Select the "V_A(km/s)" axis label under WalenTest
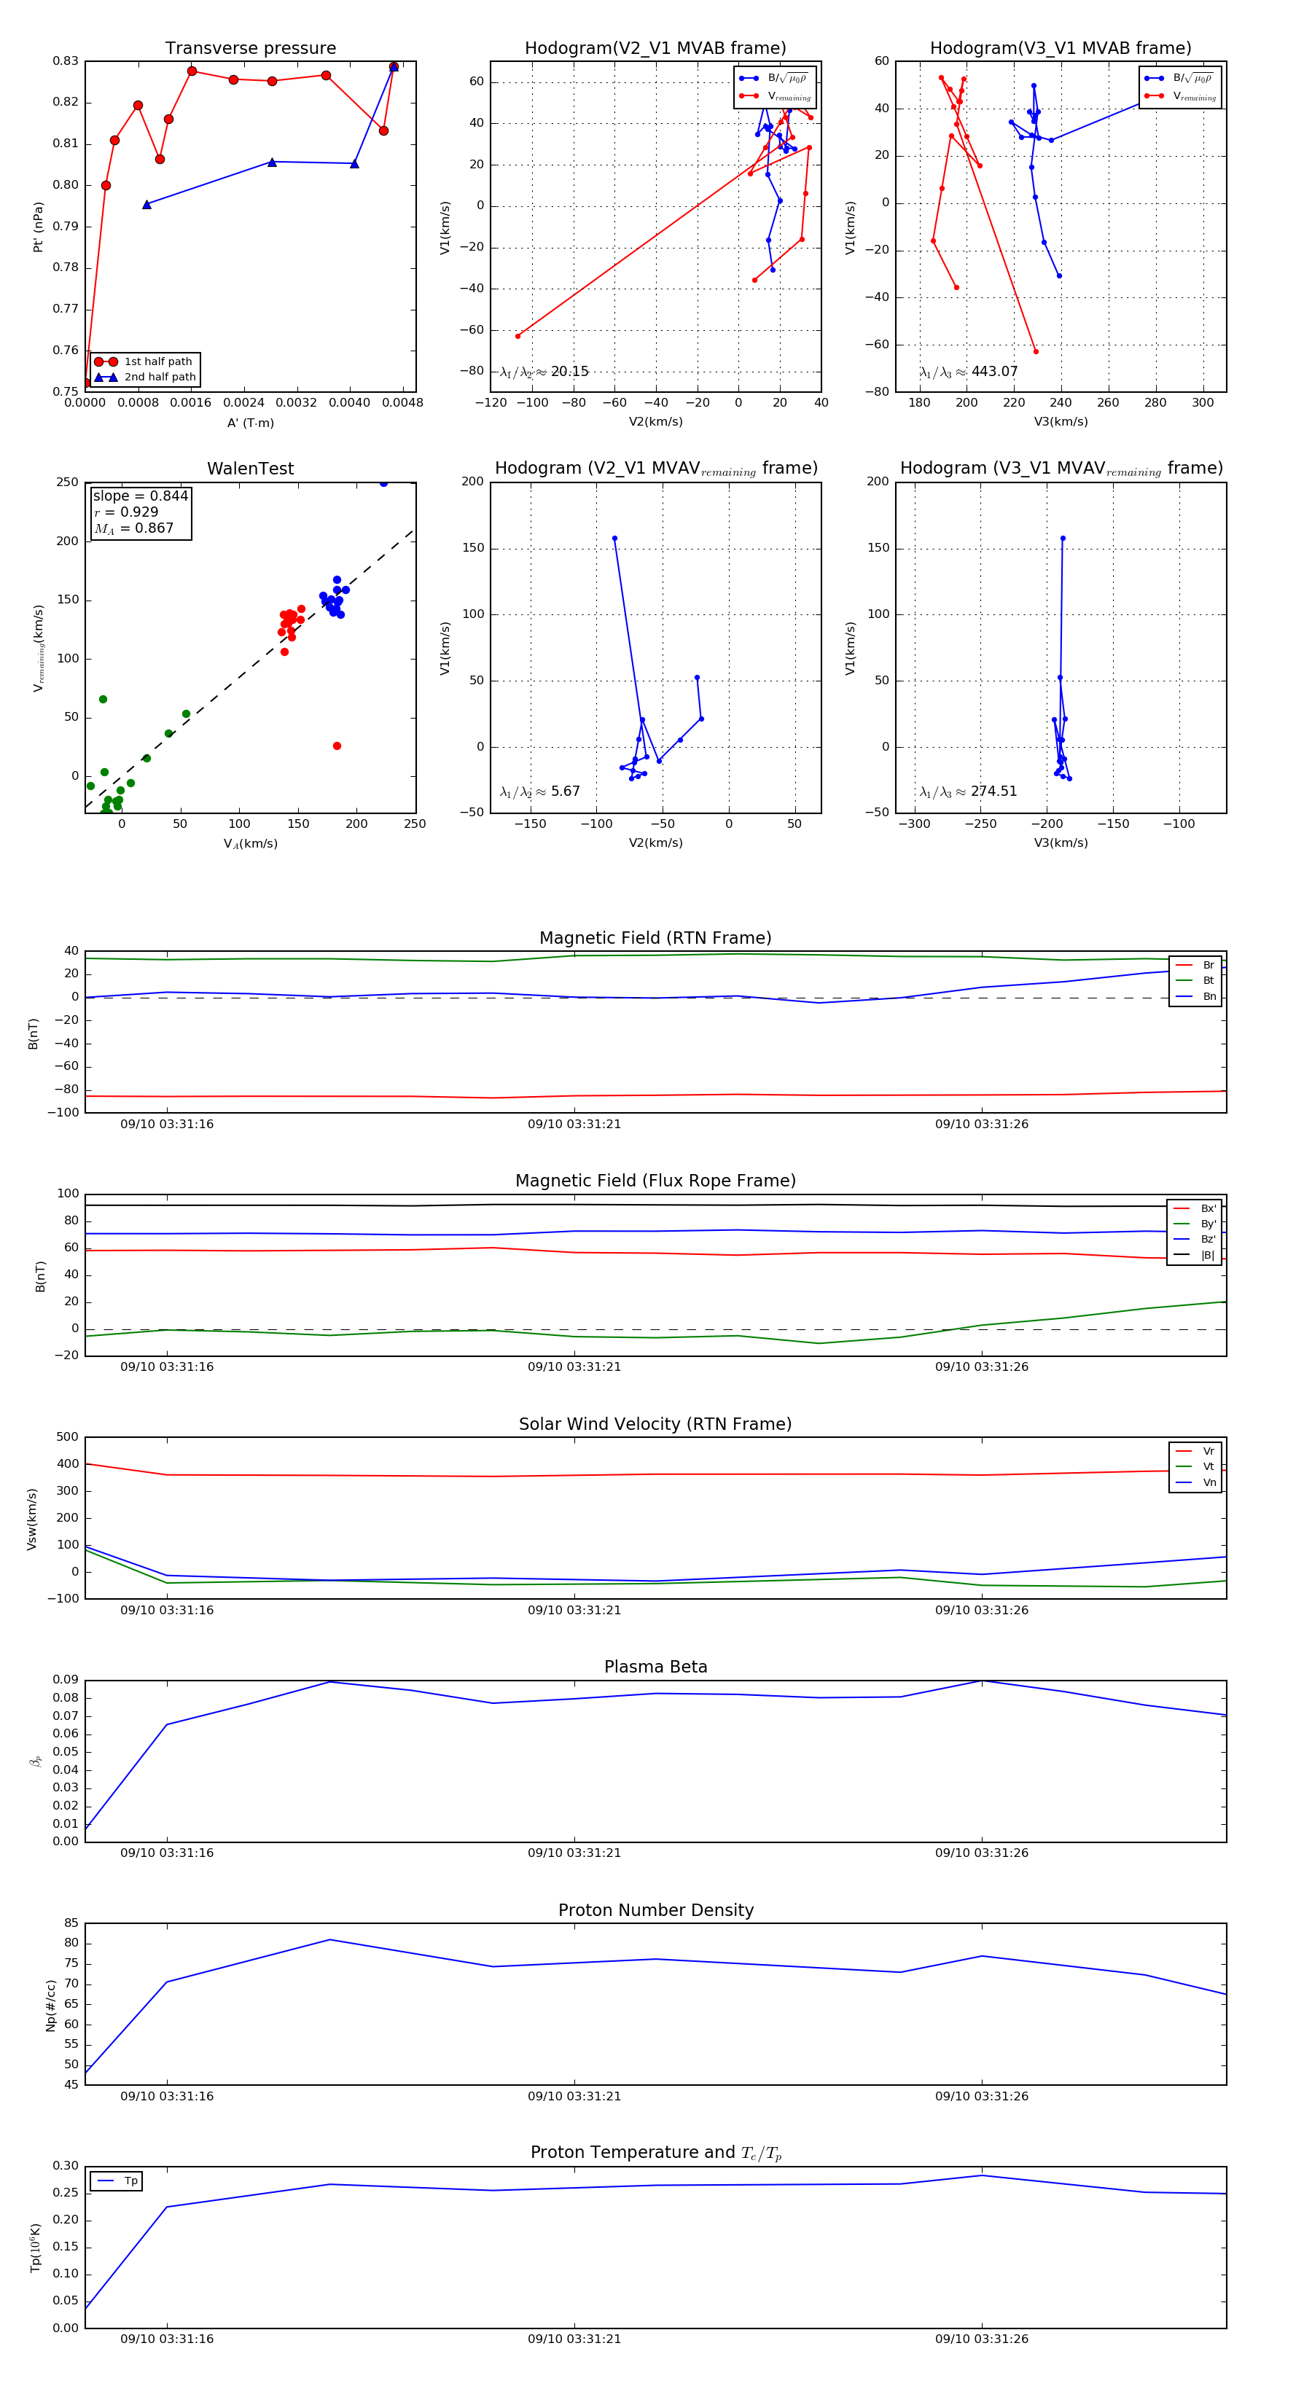Screen dimensions: 1312x2405 (250, 843)
